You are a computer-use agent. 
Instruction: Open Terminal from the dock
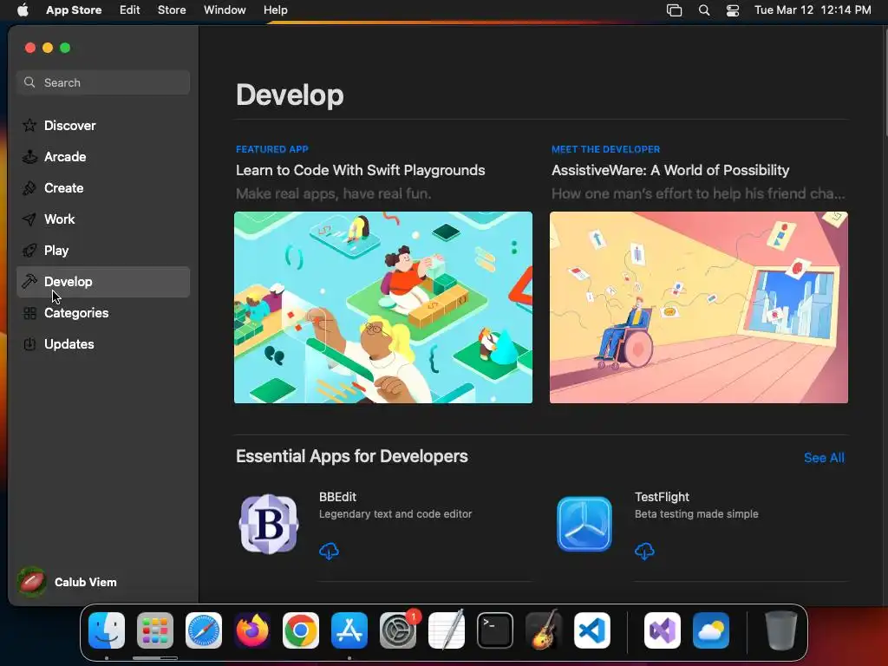click(495, 630)
